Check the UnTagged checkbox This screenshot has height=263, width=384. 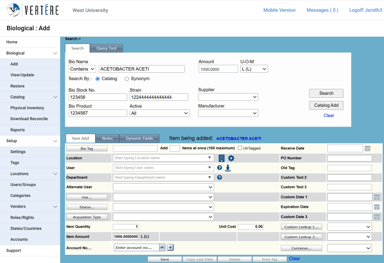coord(240,148)
